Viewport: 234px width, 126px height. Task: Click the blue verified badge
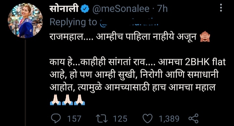point(85,9)
